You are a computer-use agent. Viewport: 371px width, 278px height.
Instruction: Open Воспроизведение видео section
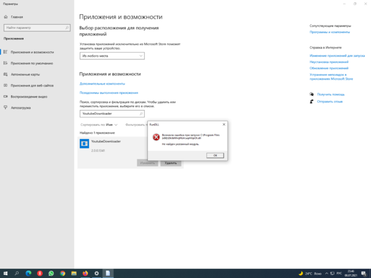pyautogui.click(x=29, y=96)
